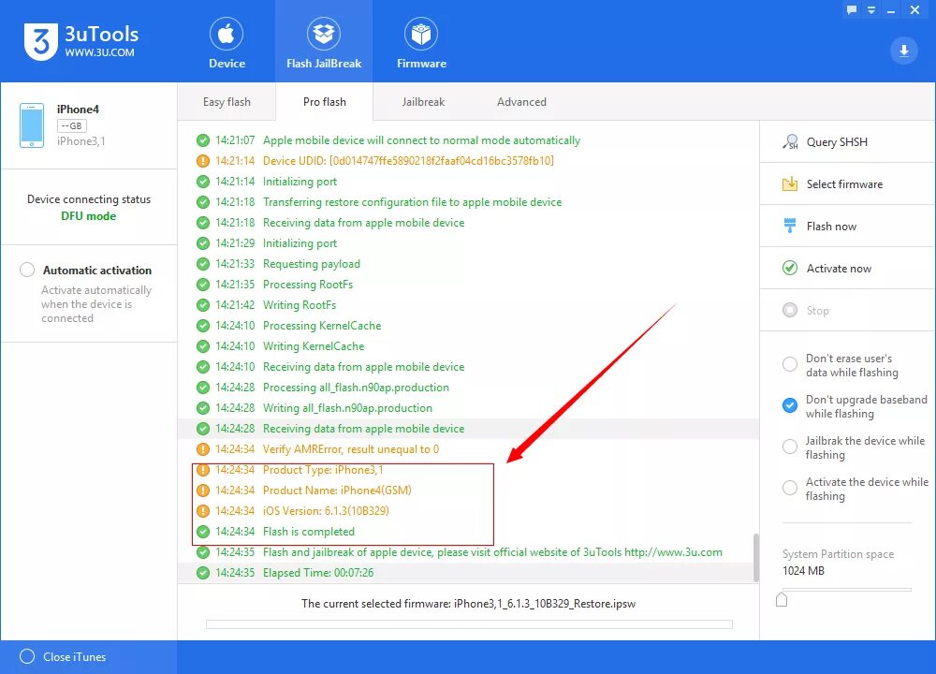Open the downloads arrow button
Screen dimensions: 936x674
[904, 51]
